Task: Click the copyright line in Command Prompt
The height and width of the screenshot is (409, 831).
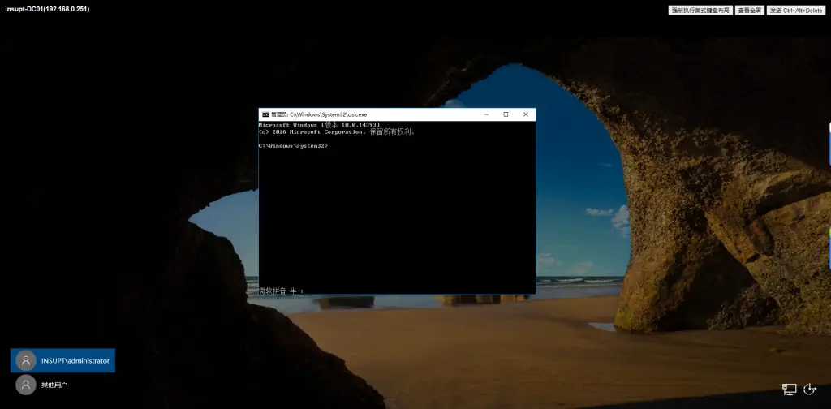Action: (x=337, y=131)
